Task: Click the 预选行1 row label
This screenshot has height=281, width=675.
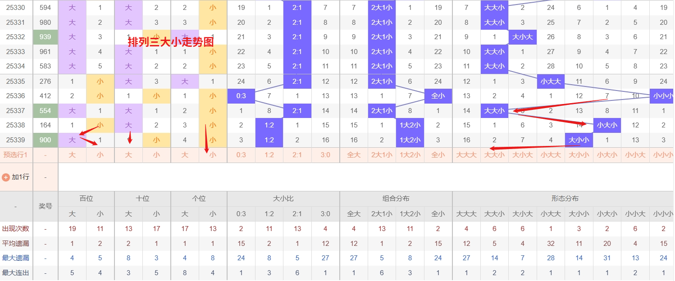Action: pos(16,155)
